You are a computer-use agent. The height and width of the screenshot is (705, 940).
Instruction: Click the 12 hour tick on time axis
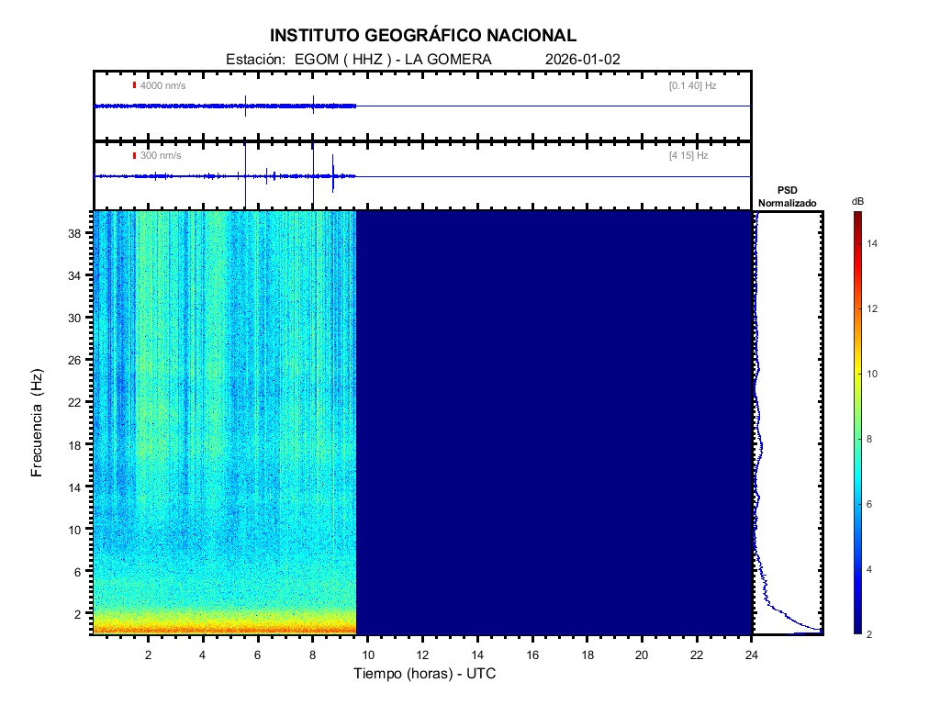pos(422,655)
